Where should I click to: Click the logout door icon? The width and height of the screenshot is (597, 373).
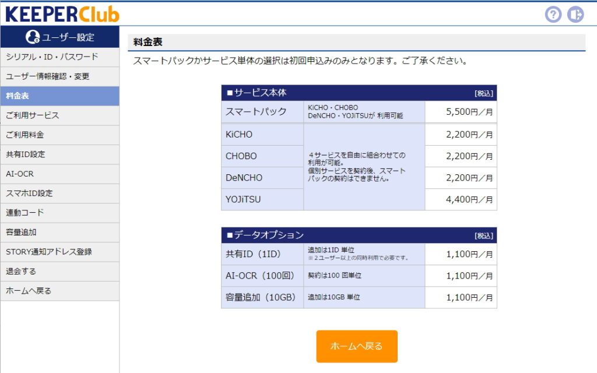click(575, 15)
